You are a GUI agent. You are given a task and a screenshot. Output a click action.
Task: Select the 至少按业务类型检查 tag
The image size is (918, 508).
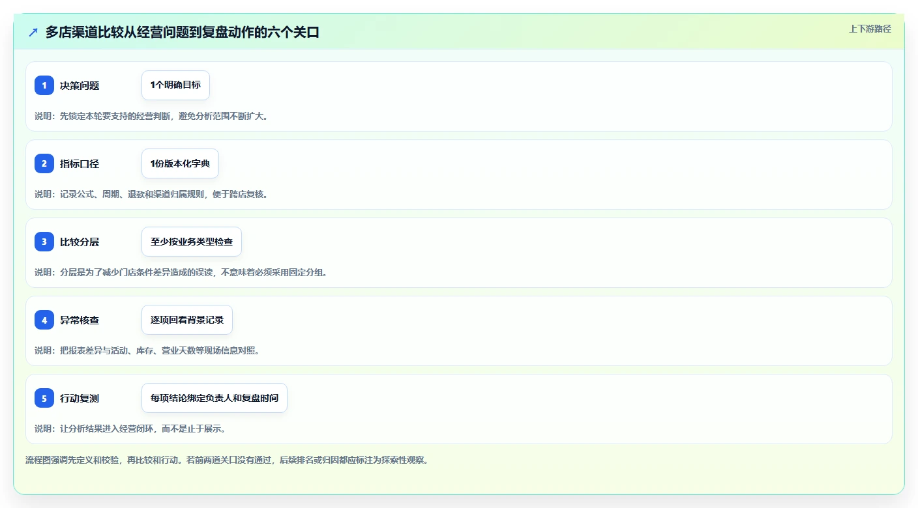192,242
